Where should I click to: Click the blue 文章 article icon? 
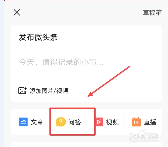[x=23, y=122]
